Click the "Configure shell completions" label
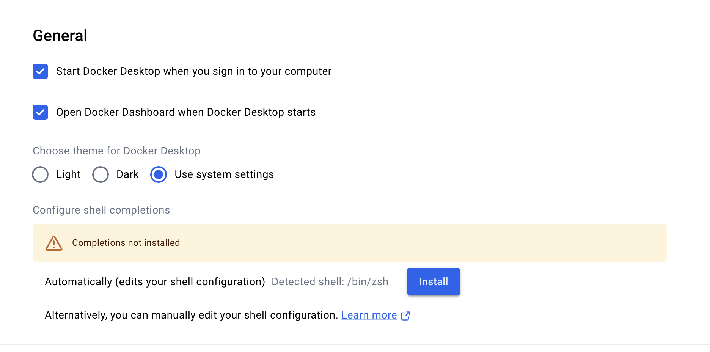 [101, 210]
